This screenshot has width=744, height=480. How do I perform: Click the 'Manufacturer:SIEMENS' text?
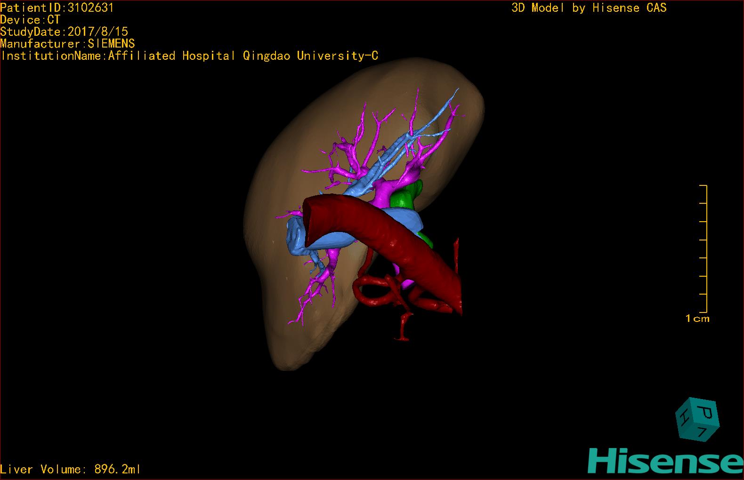(67, 44)
